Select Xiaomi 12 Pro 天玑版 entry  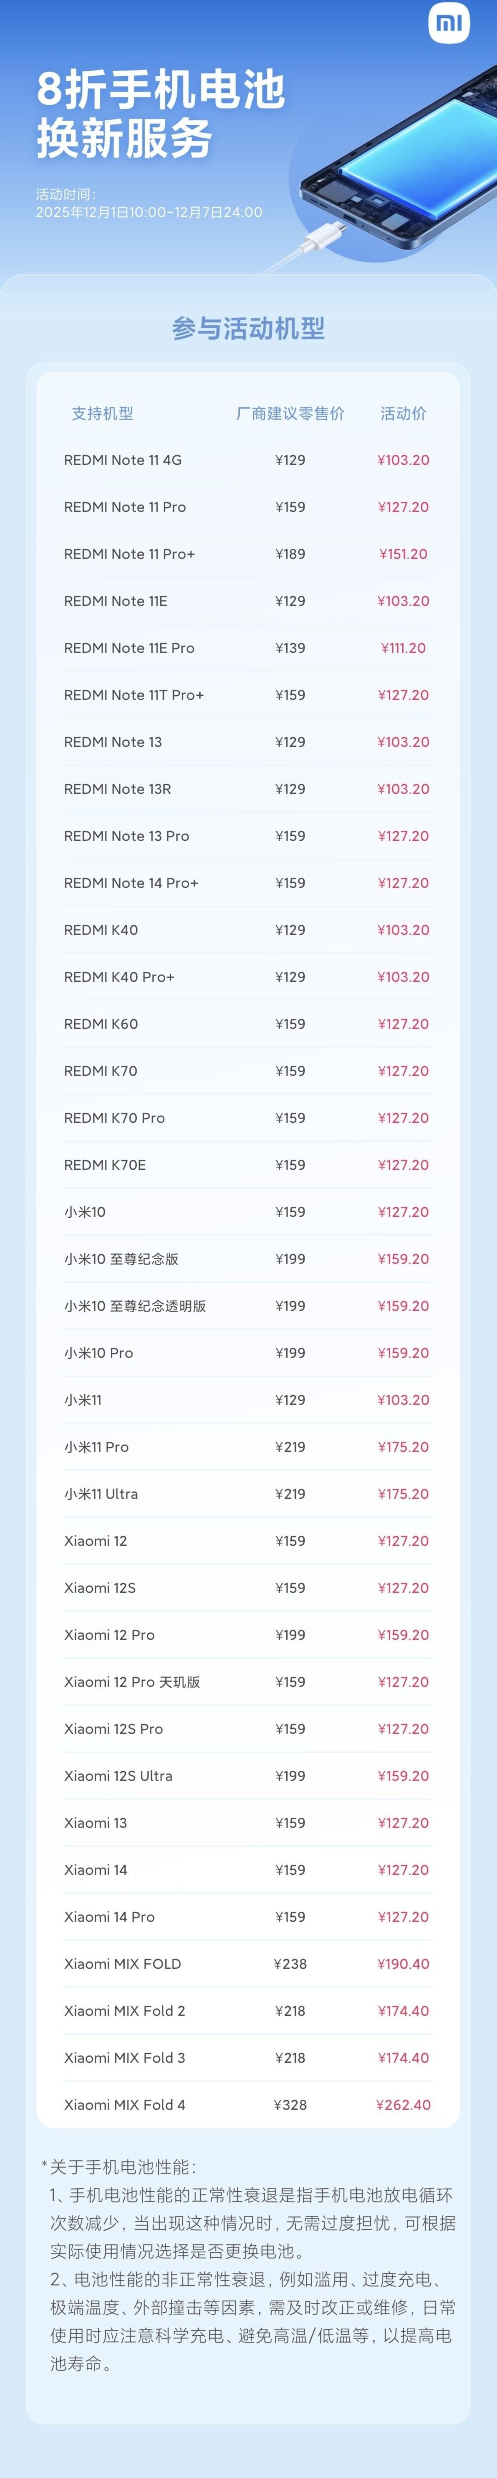(x=132, y=1681)
